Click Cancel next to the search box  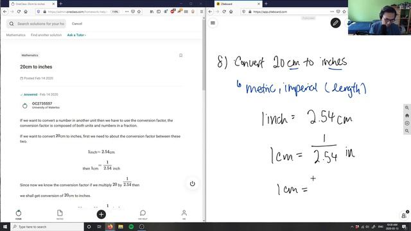click(77, 24)
